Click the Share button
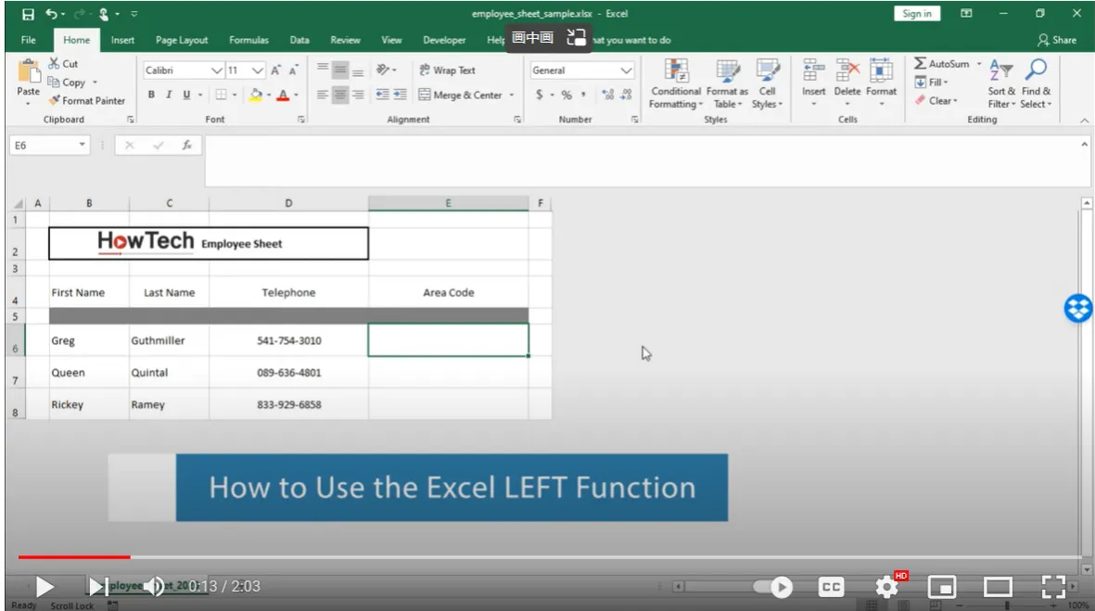This screenshot has height=611, width=1095. (1057, 40)
